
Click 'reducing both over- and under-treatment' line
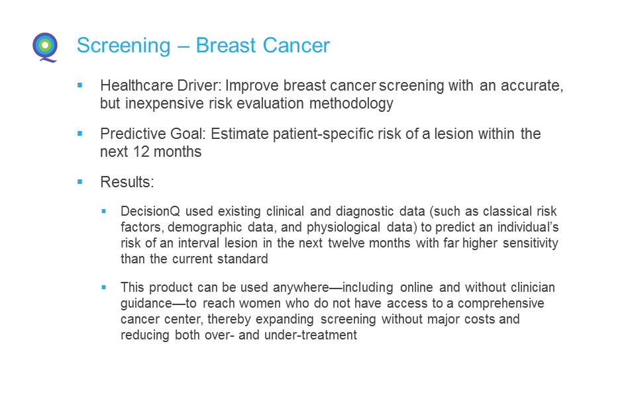coord(238,335)
